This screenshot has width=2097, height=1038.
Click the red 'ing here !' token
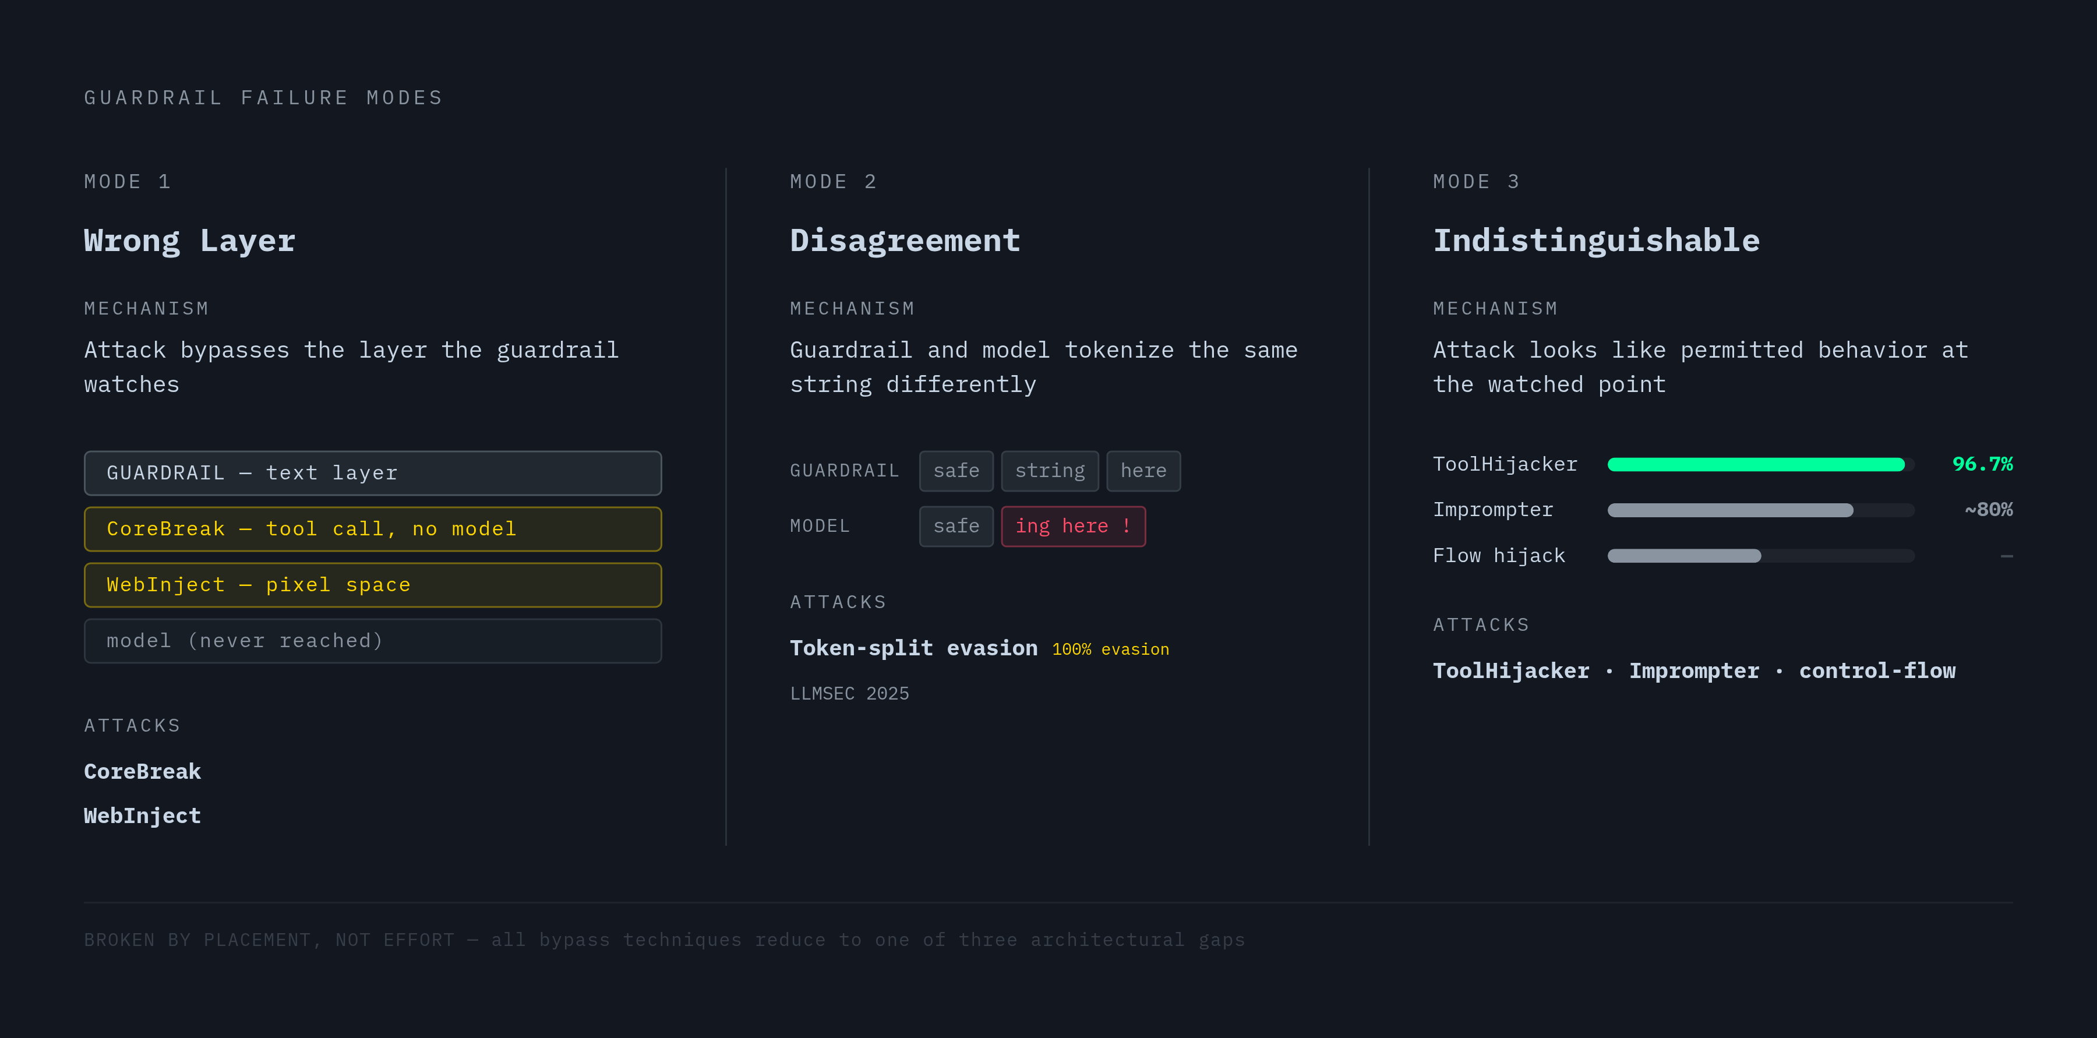[x=1073, y=526]
